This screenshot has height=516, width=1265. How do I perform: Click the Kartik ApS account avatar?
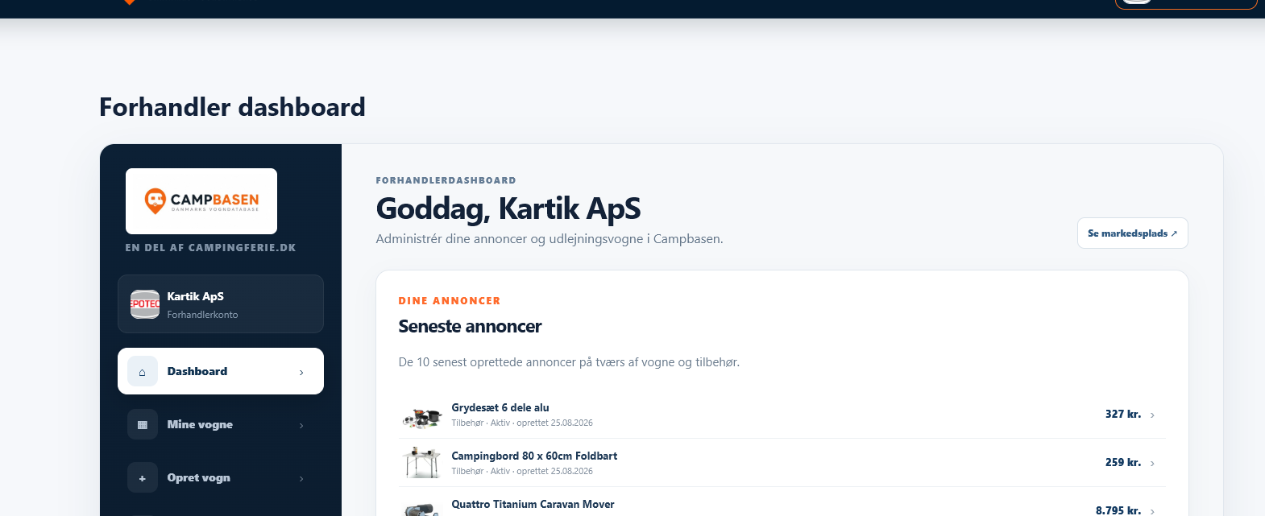pyautogui.click(x=145, y=304)
